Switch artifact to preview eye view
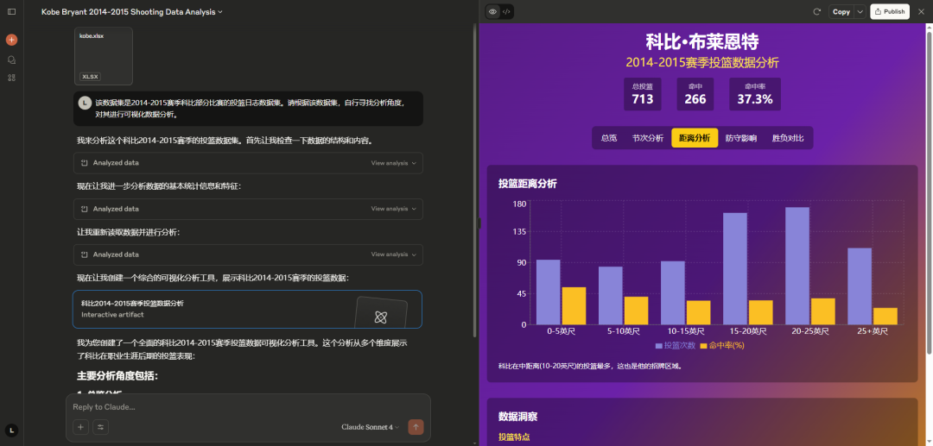The height and width of the screenshot is (446, 933). pyautogui.click(x=492, y=11)
